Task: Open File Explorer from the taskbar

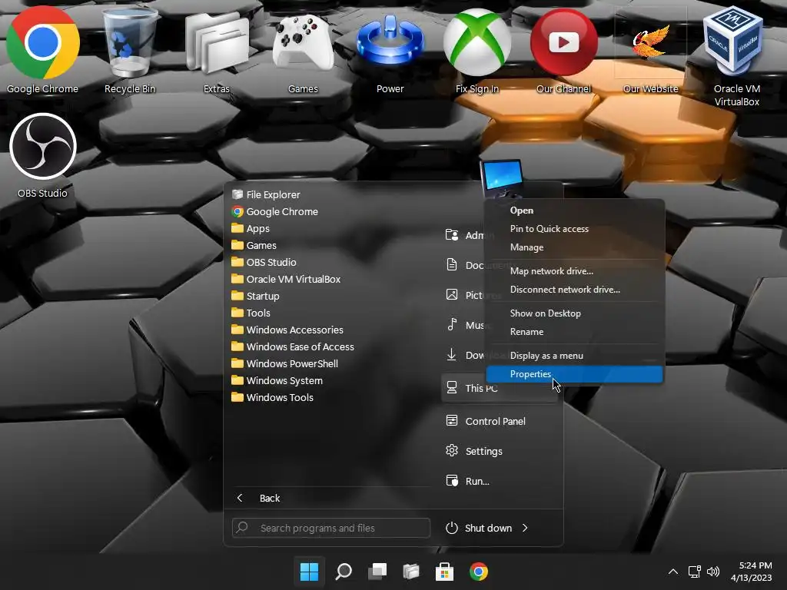Action: [411, 572]
